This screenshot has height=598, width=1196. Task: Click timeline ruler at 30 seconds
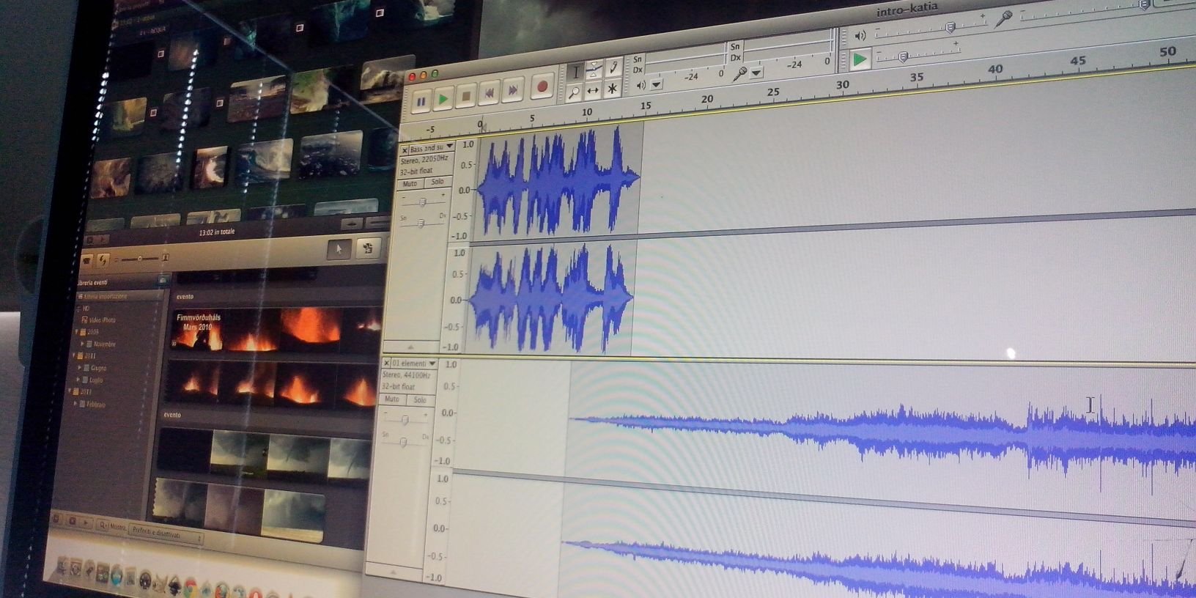pyautogui.click(x=843, y=86)
